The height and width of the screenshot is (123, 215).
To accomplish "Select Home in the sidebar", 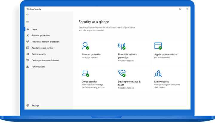I will coord(34,29).
